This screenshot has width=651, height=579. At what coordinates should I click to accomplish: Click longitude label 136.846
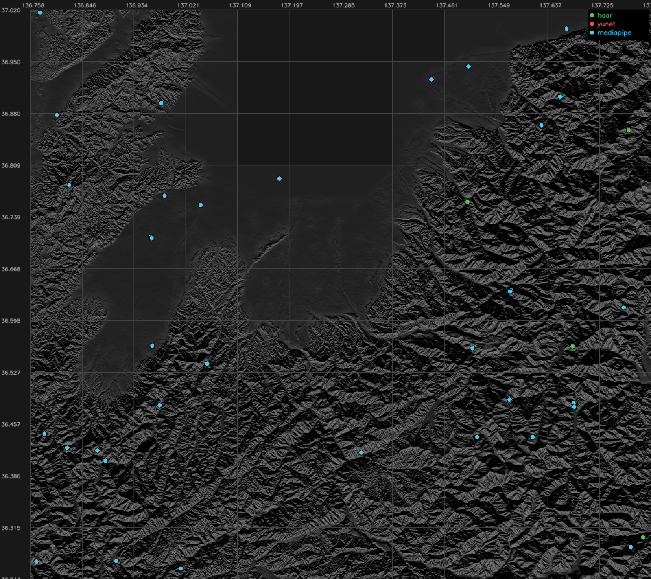click(85, 5)
